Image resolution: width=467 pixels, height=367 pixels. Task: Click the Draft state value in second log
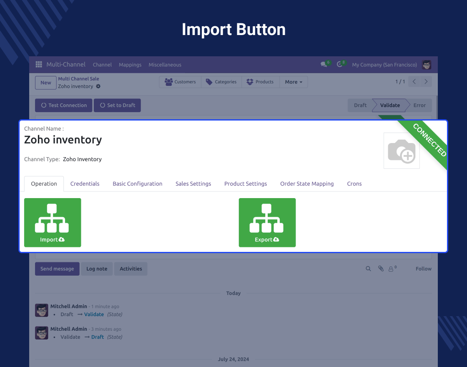pos(98,337)
